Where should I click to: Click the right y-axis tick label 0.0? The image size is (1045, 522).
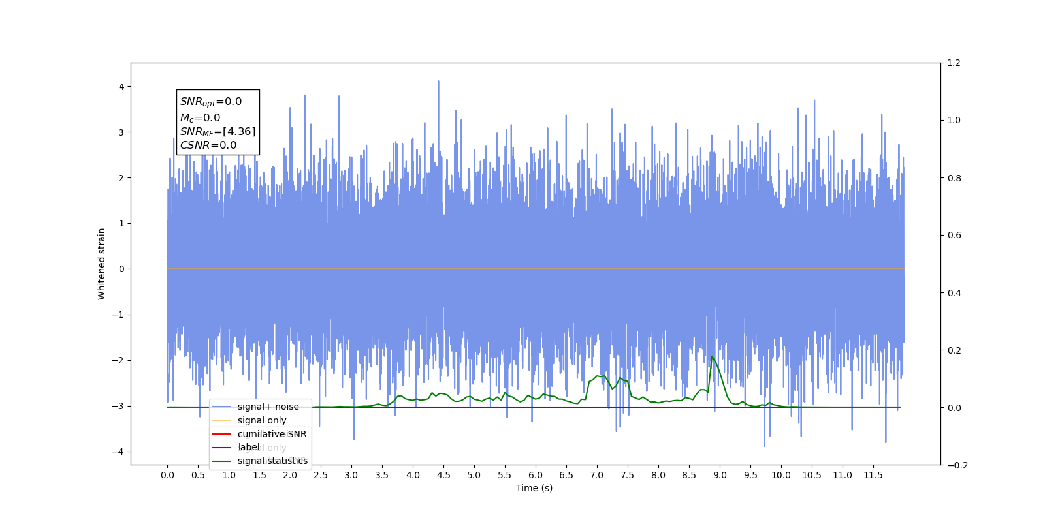tap(954, 408)
